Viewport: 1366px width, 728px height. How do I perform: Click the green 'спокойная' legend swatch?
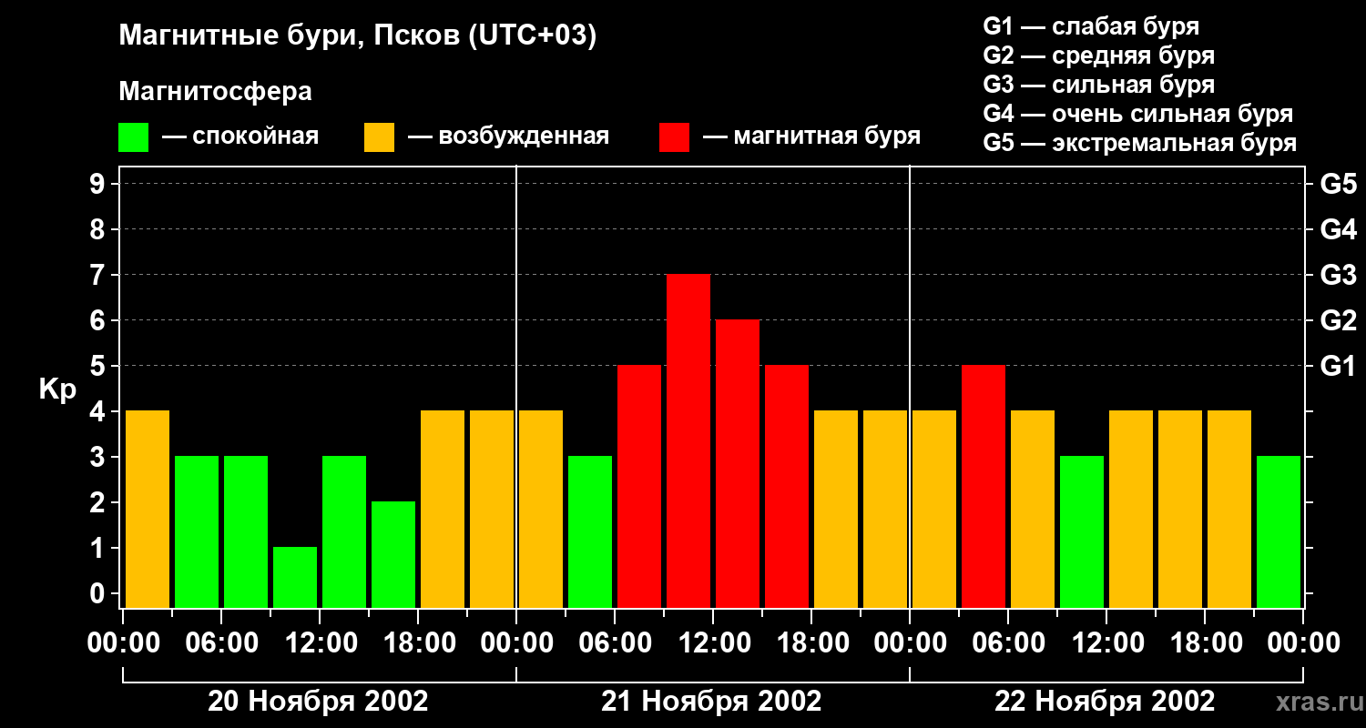click(x=133, y=137)
